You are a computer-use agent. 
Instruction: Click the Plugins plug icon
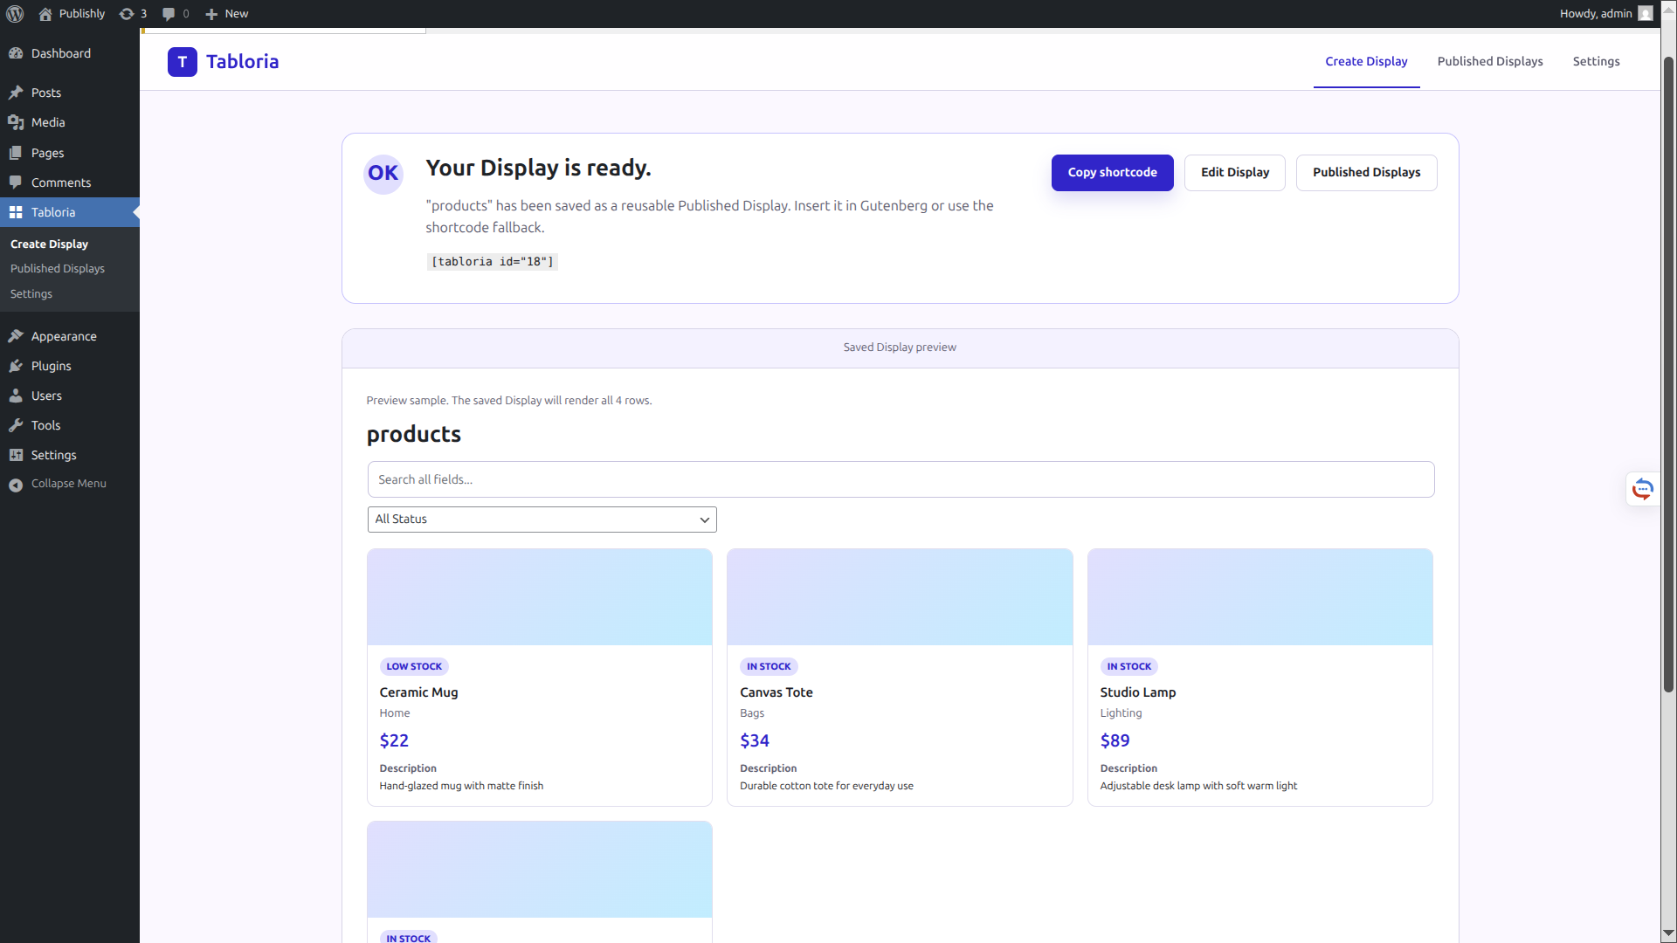pos(16,366)
